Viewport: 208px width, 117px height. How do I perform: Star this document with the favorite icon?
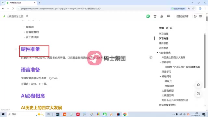(x=155, y=16)
